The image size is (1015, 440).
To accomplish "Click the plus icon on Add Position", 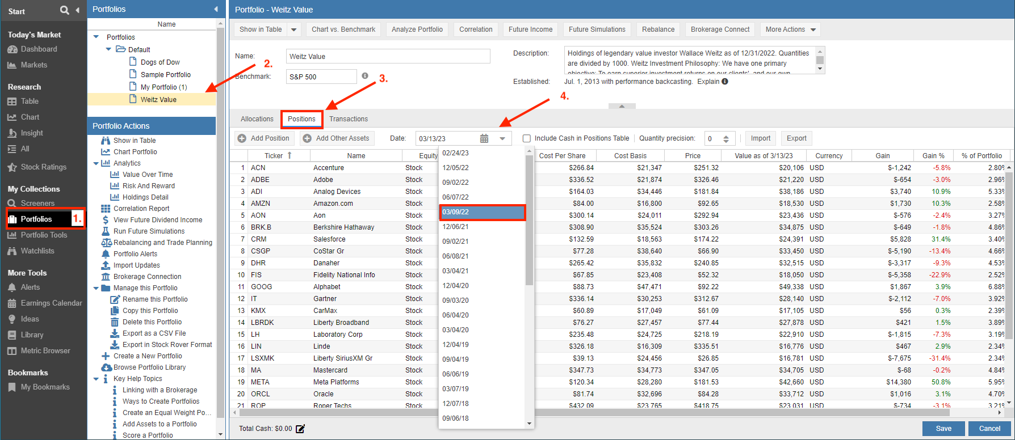I will click(242, 138).
